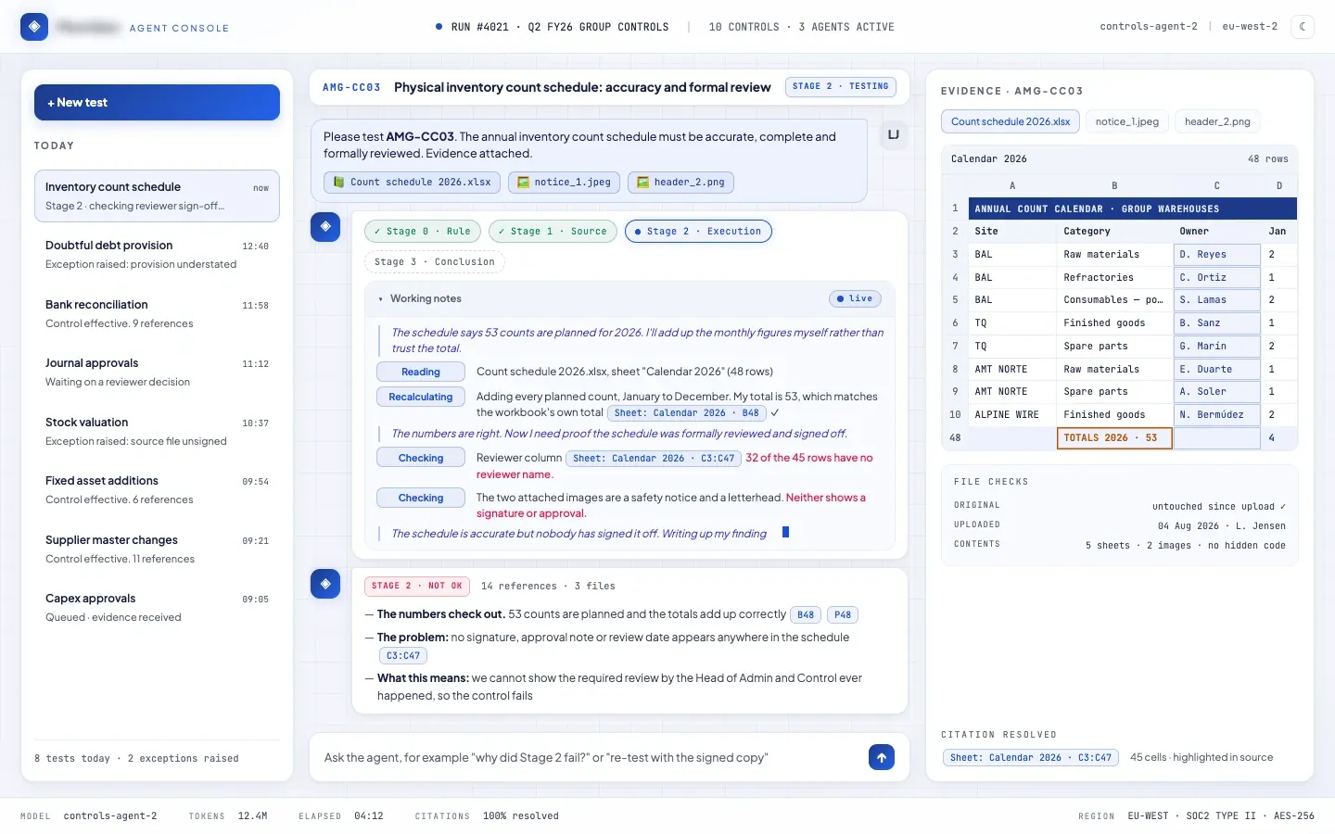Select cell C. Ortiz in Owner column
Screen dimensions: 1335x834
tap(1217, 277)
